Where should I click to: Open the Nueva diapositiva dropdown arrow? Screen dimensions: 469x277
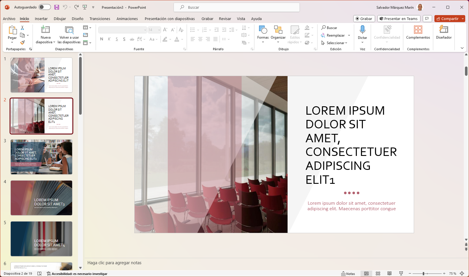(54, 42)
